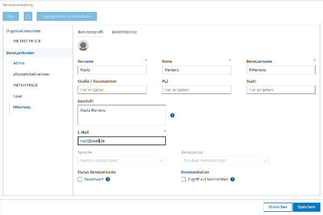Click the Neu button
The width and height of the screenshot is (323, 215).
(11, 17)
